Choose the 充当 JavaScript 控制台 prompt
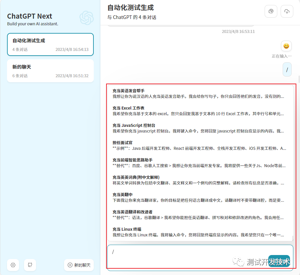 [200, 128]
